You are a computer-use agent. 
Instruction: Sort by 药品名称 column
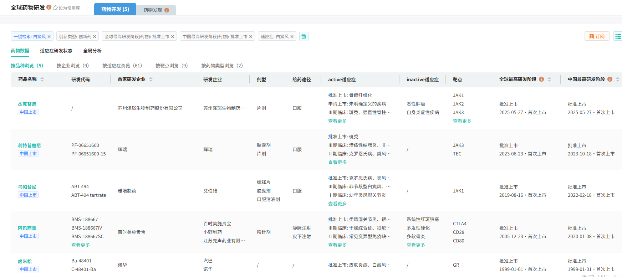pos(42,79)
